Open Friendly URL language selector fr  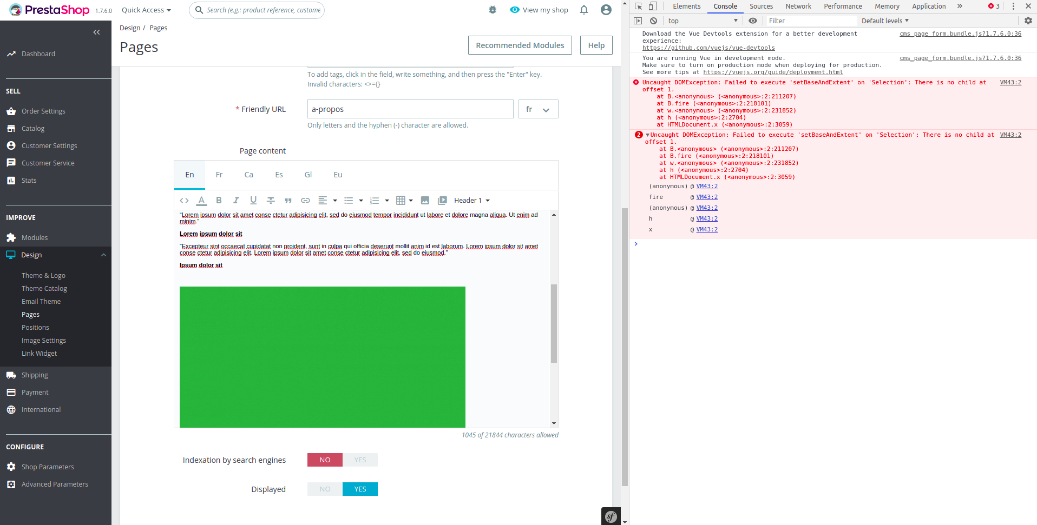[538, 109]
